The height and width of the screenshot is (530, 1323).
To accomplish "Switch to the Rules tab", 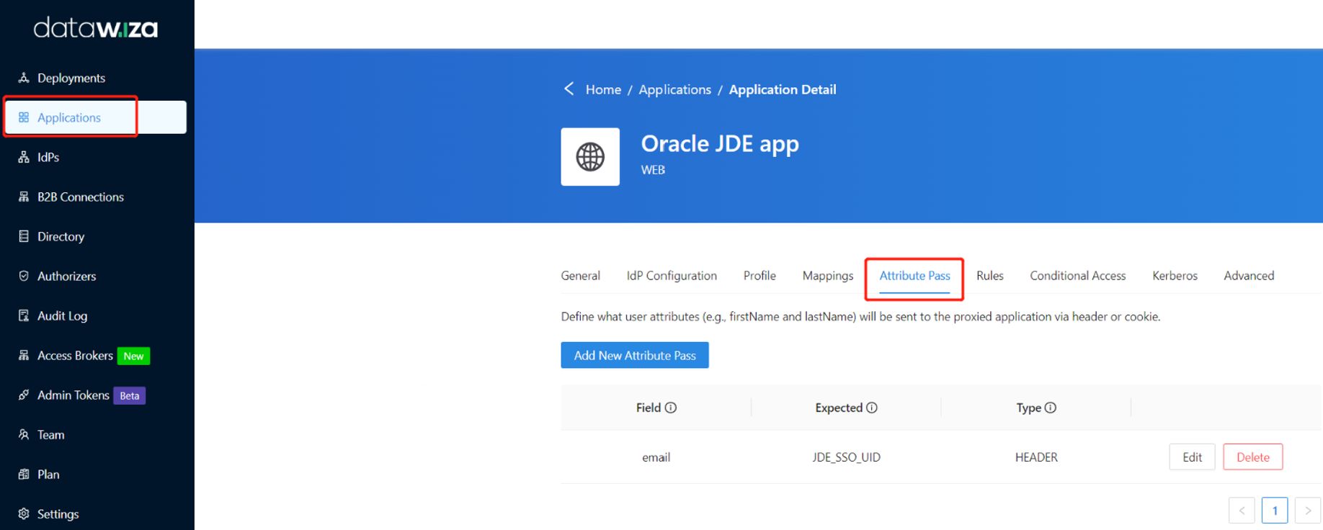I will 989,276.
